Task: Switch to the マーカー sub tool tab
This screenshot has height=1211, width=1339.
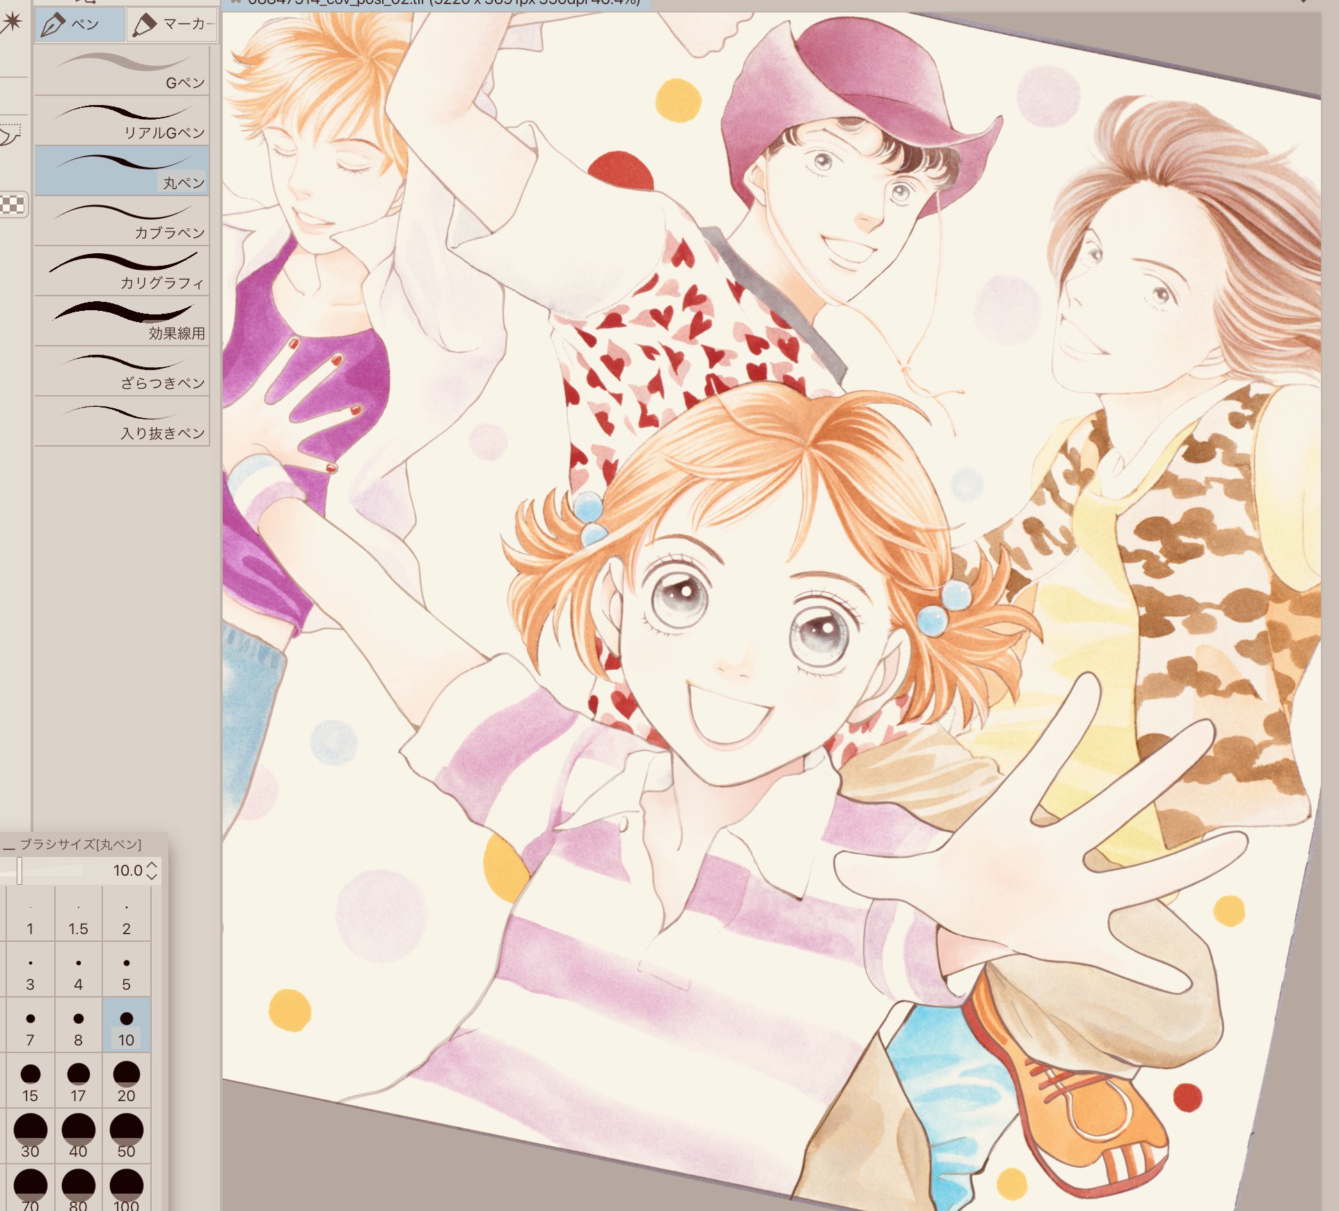Action: [173, 24]
